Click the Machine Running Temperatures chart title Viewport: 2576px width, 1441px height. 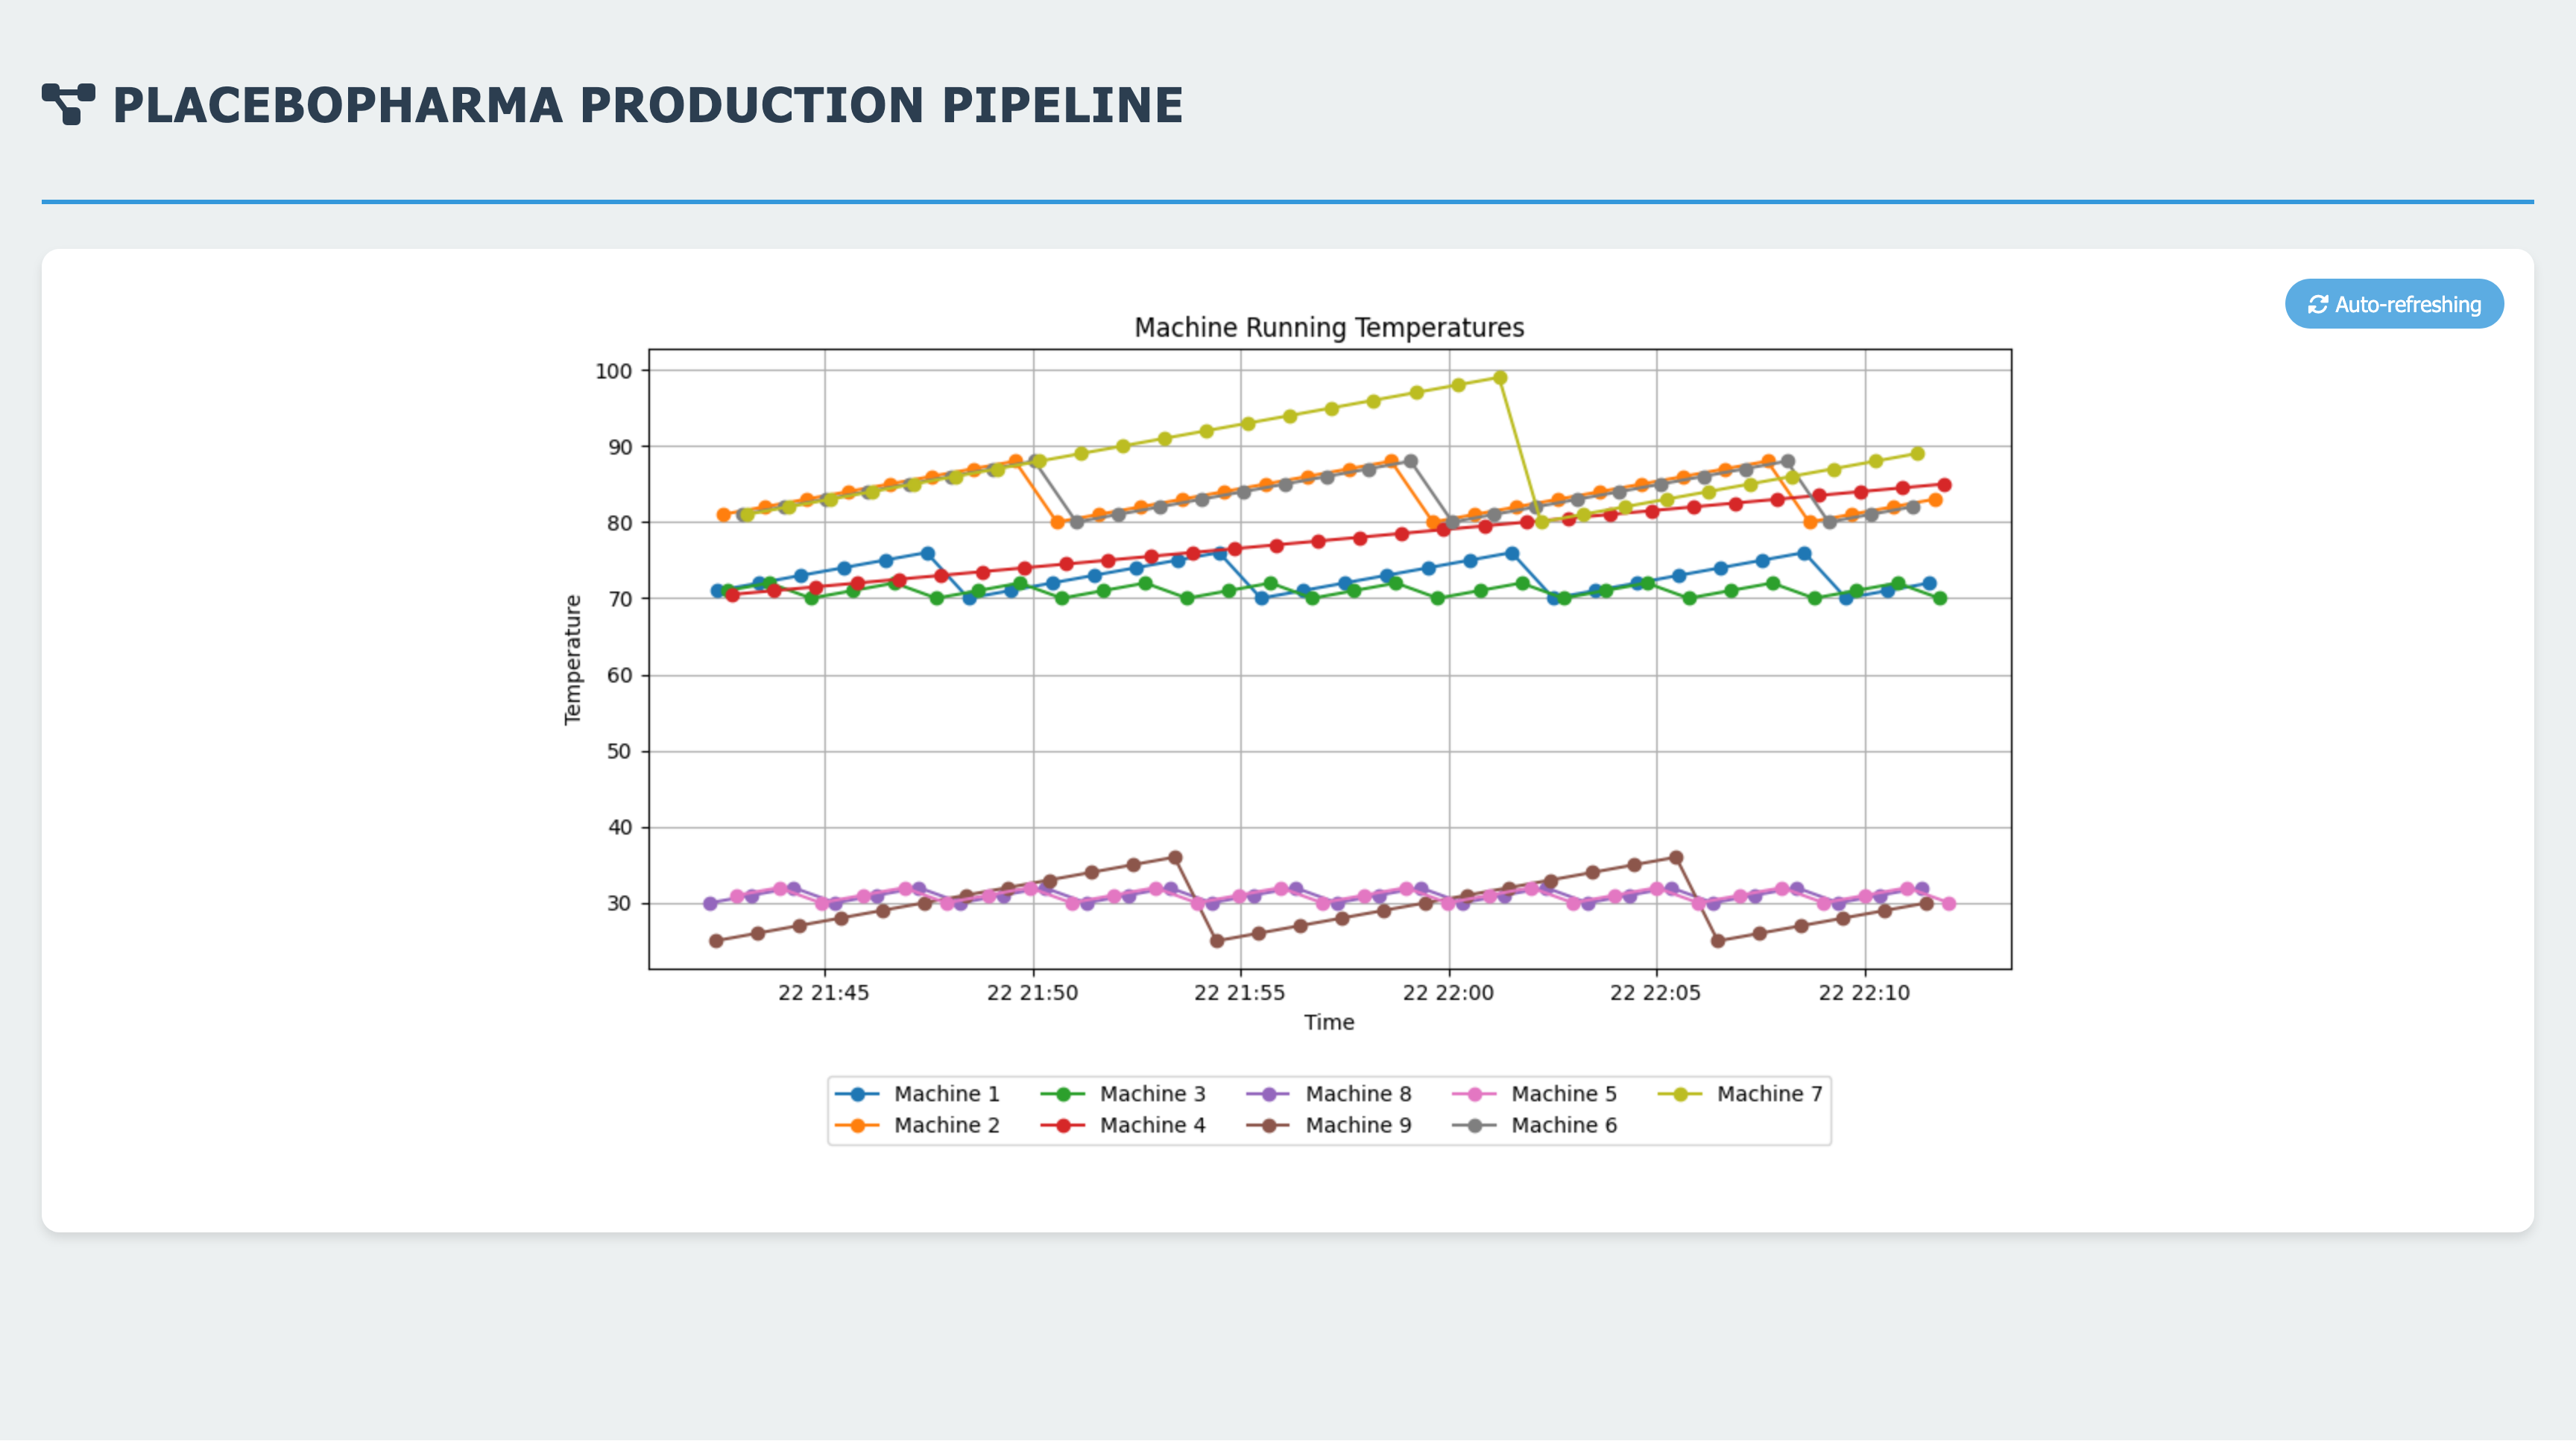[1328, 328]
